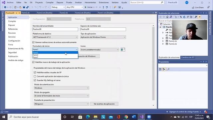Select the Compilar properties page

point(12,21)
